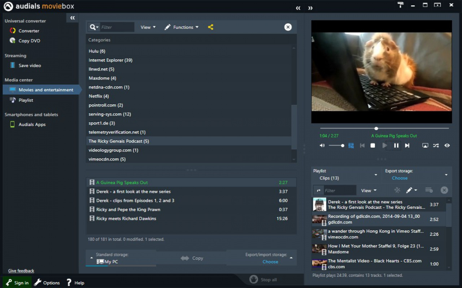462x288 pixels.
Task: Open the View dropdown above categories
Action: click(148, 27)
